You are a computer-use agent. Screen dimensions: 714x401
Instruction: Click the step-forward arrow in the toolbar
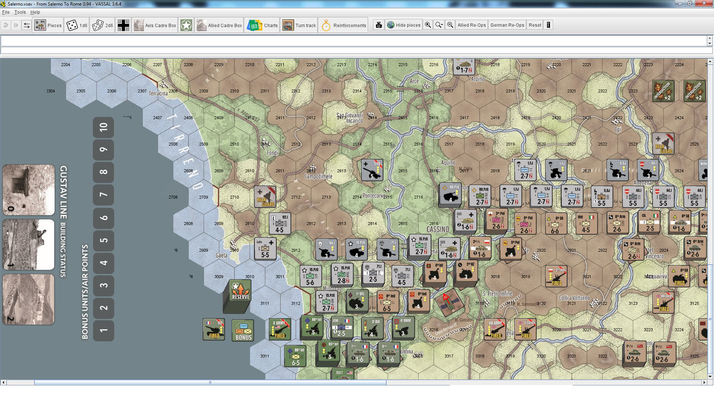(16, 25)
